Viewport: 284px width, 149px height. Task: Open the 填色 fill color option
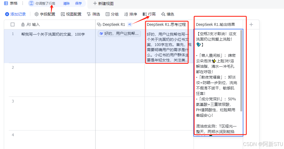168,14
